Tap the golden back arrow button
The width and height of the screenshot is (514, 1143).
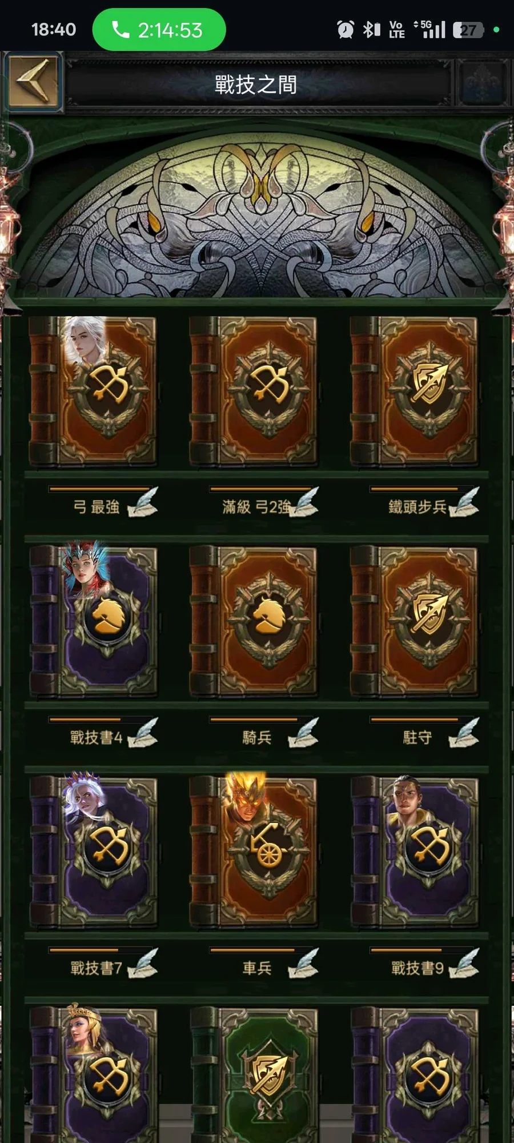34,81
